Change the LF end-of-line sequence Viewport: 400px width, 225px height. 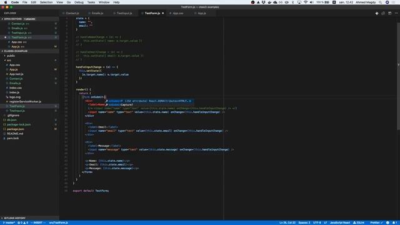point(325,222)
